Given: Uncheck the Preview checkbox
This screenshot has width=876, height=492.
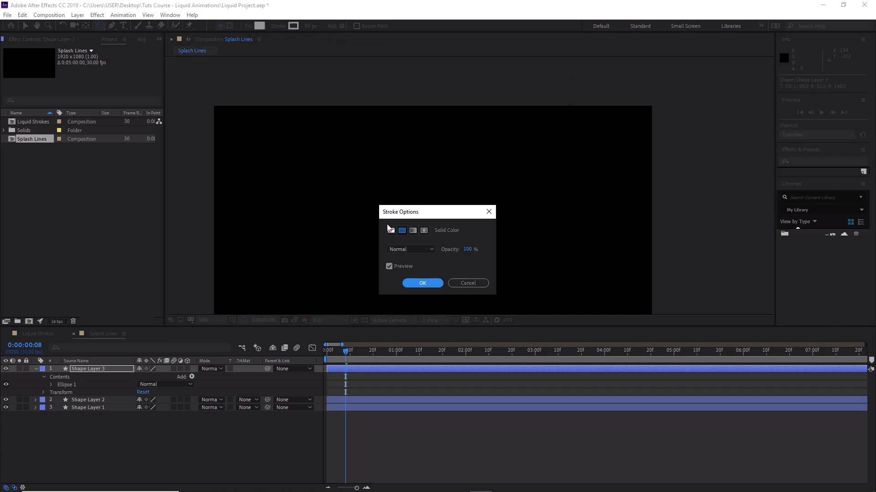Looking at the screenshot, I should tap(389, 266).
